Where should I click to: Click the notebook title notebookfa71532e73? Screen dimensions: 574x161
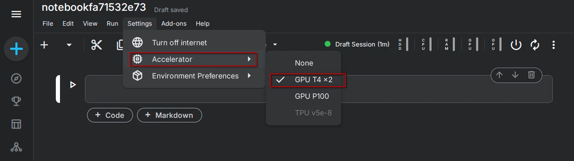click(x=94, y=7)
